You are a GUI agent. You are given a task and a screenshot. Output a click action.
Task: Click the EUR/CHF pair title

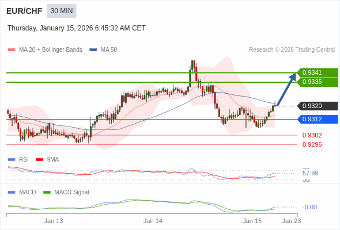coord(24,11)
